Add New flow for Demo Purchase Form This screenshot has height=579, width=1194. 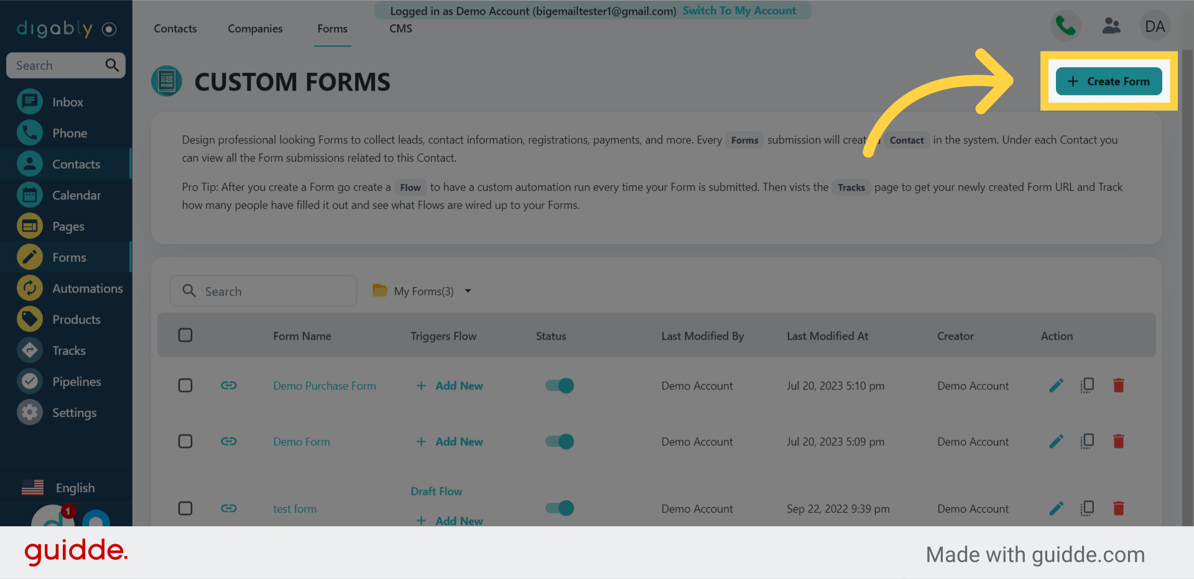(450, 386)
